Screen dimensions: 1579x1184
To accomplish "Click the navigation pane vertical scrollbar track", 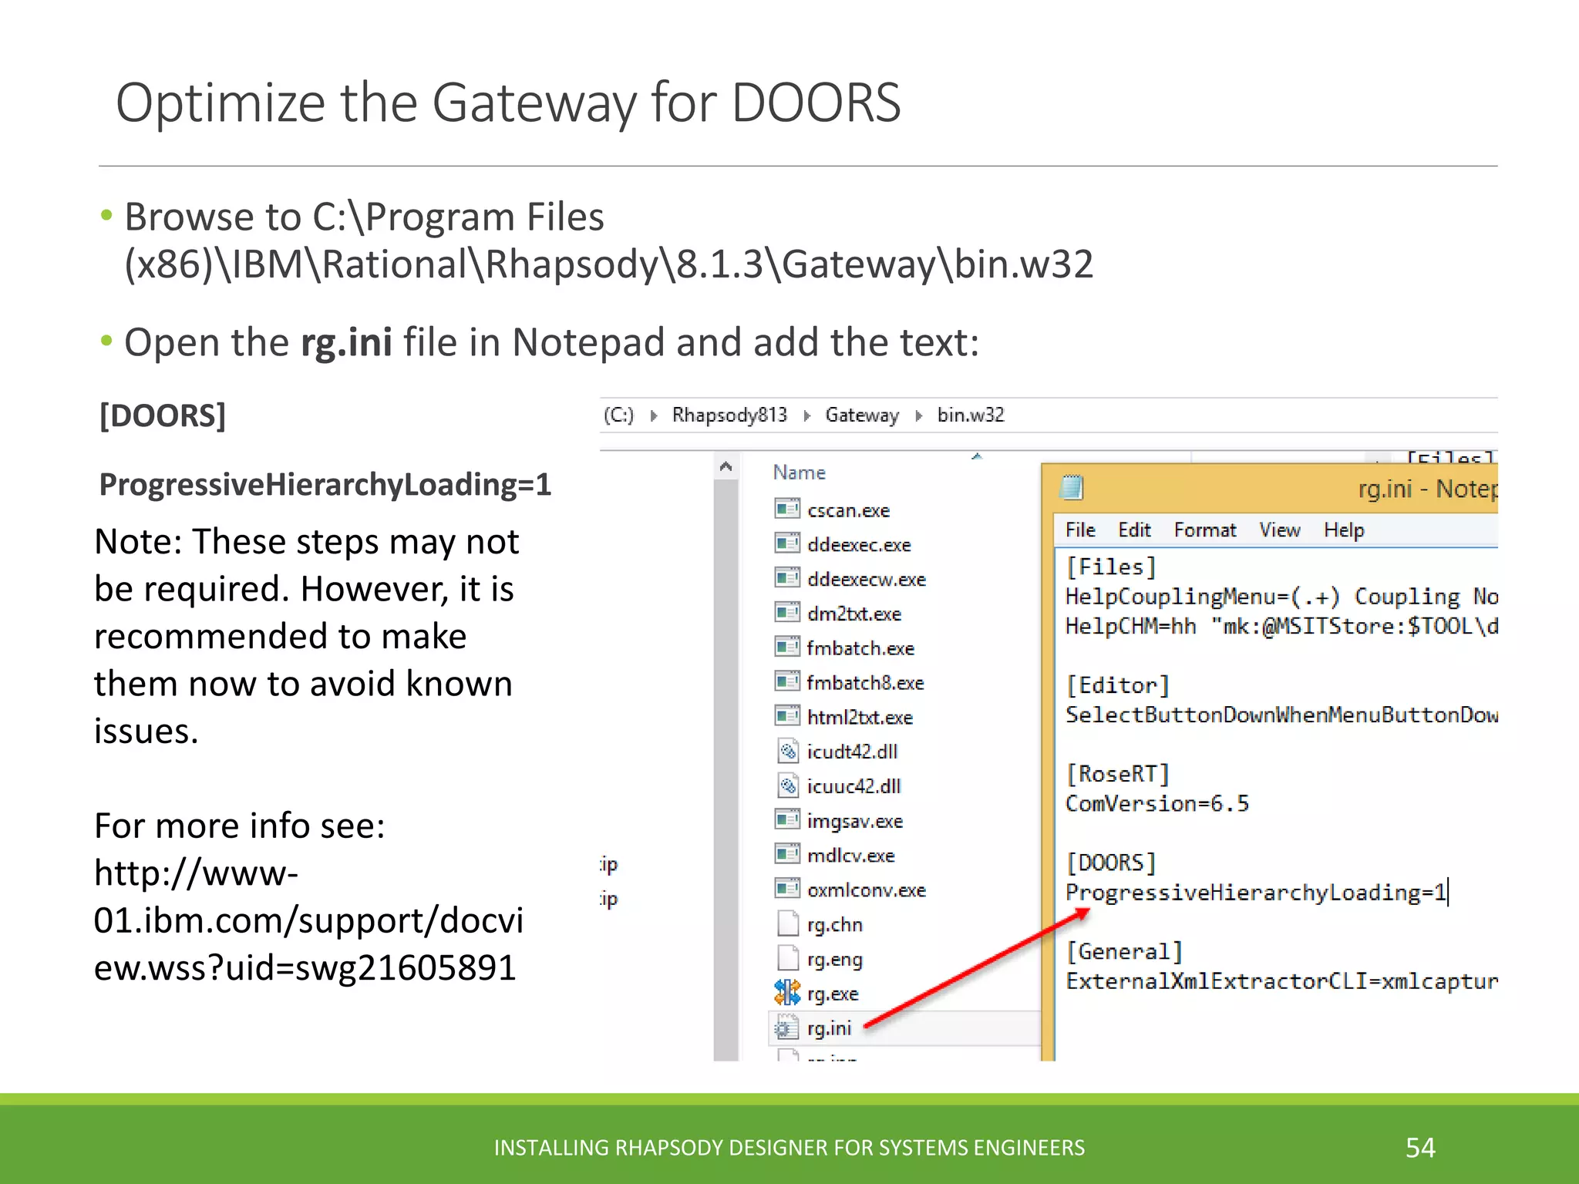I will pos(726,769).
